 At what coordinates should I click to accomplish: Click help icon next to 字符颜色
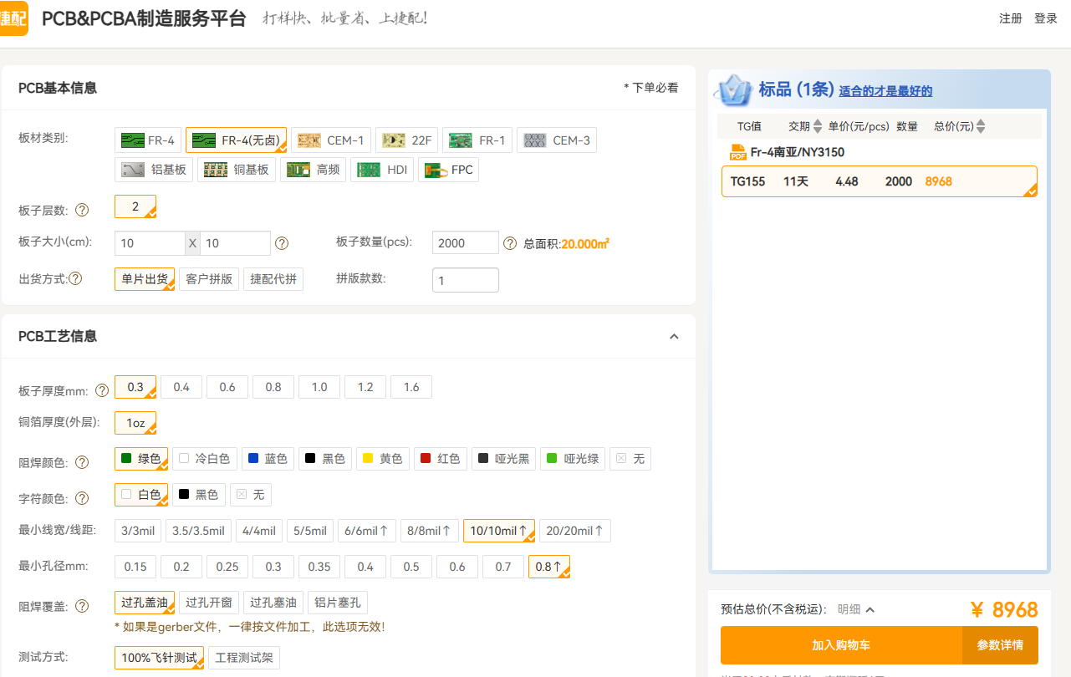[x=82, y=498]
